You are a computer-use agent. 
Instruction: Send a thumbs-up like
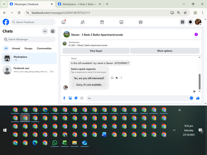[198, 98]
